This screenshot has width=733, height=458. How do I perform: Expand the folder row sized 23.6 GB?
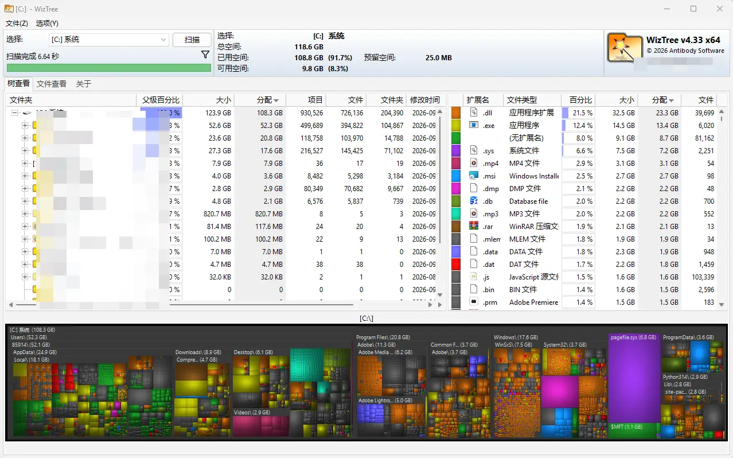point(25,138)
